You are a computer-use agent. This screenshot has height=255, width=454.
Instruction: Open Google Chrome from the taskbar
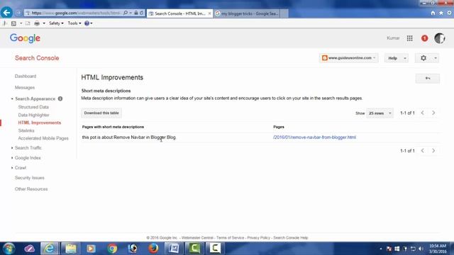pyautogui.click(x=112, y=249)
